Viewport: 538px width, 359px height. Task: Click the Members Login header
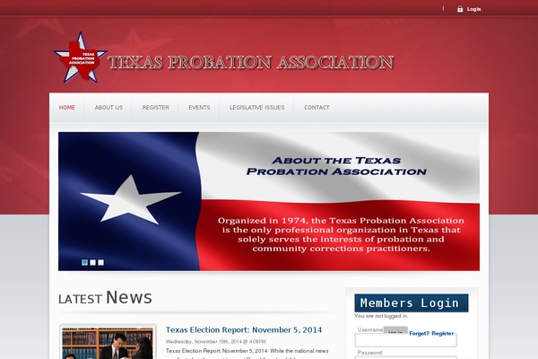tap(412, 303)
